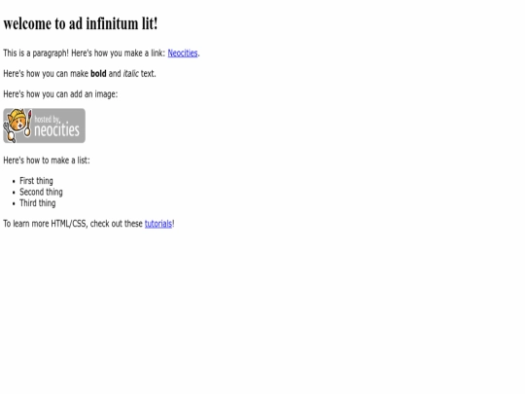The width and height of the screenshot is (525, 394).
Task: Click the welcome to ad infinitum lit heading
Action: tap(81, 23)
